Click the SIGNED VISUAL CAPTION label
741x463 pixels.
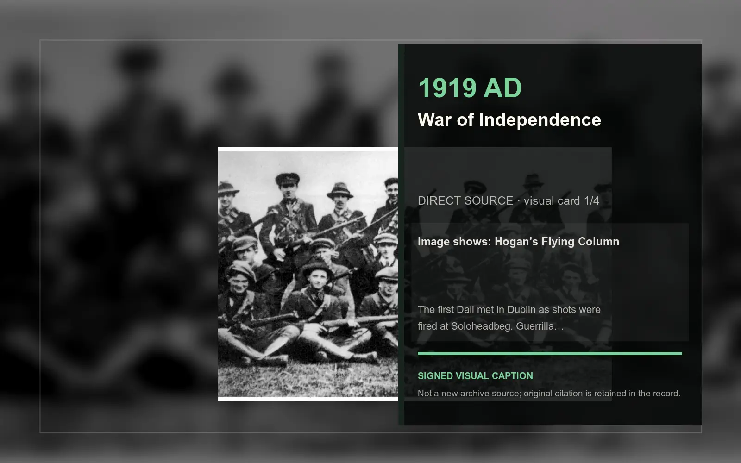click(475, 376)
